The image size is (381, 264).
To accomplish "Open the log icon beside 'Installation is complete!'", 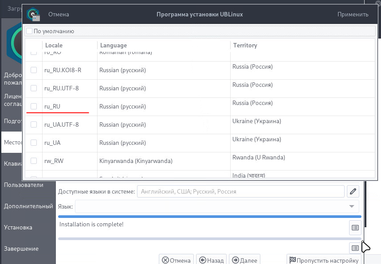I will (x=355, y=228).
